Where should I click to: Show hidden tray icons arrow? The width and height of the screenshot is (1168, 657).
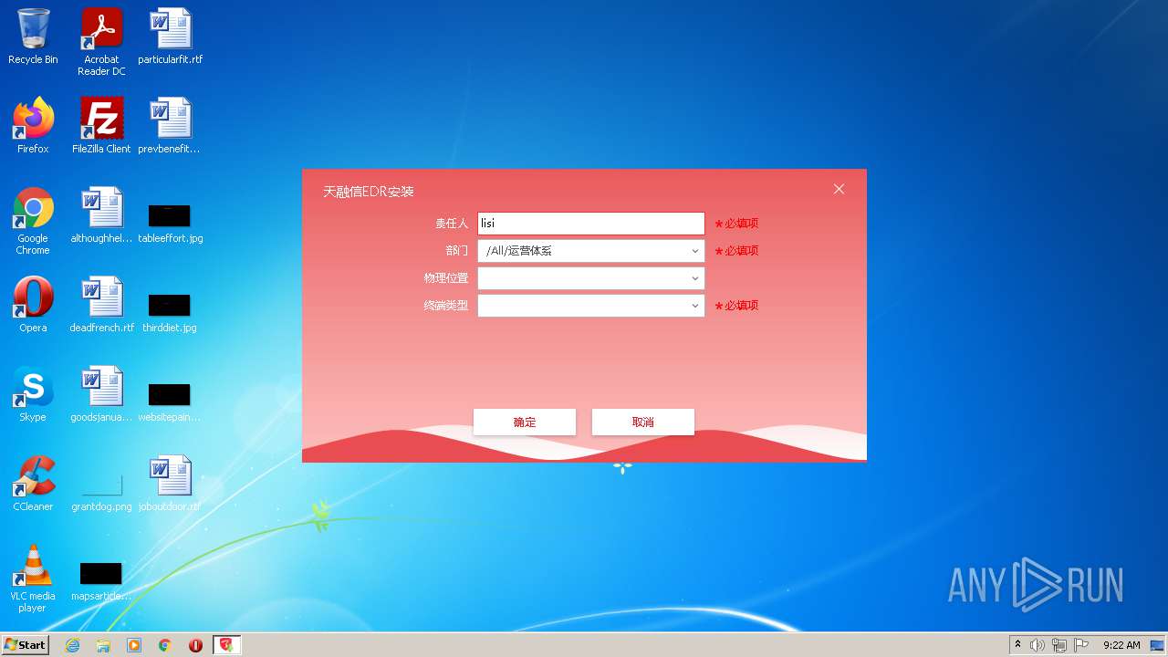click(1017, 645)
